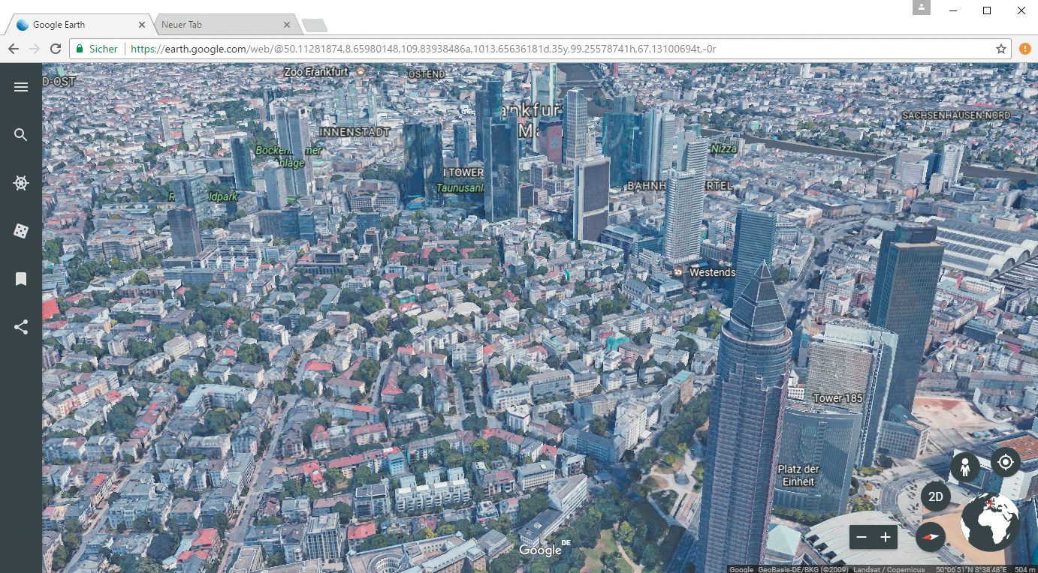
Task: Zoom out with the minus button
Action: (x=861, y=537)
